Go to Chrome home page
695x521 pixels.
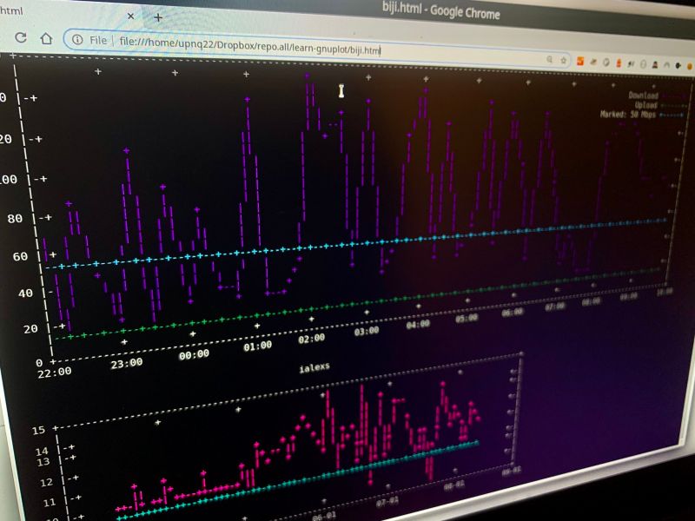tap(47, 38)
